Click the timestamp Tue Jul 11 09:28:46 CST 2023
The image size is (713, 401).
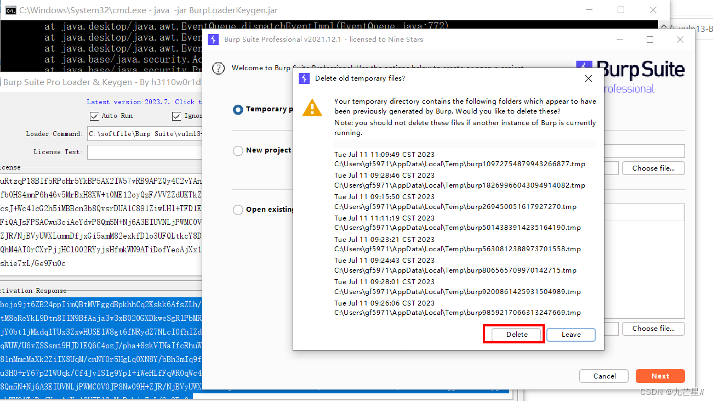click(384, 176)
